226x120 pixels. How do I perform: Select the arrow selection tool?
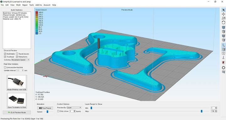pyautogui.click(x=223, y=10)
